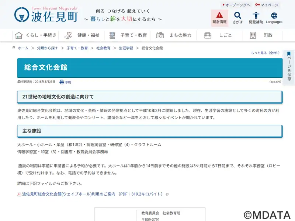Screen dimensions: 295x221
Task: Navigate to 生涯学習 breadcrumb link
Action: pyautogui.click(x=126, y=48)
